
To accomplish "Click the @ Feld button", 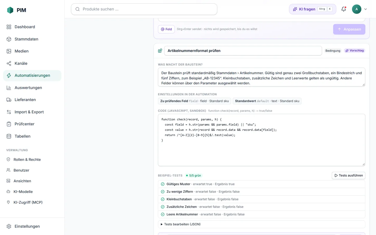I will tap(166, 29).
